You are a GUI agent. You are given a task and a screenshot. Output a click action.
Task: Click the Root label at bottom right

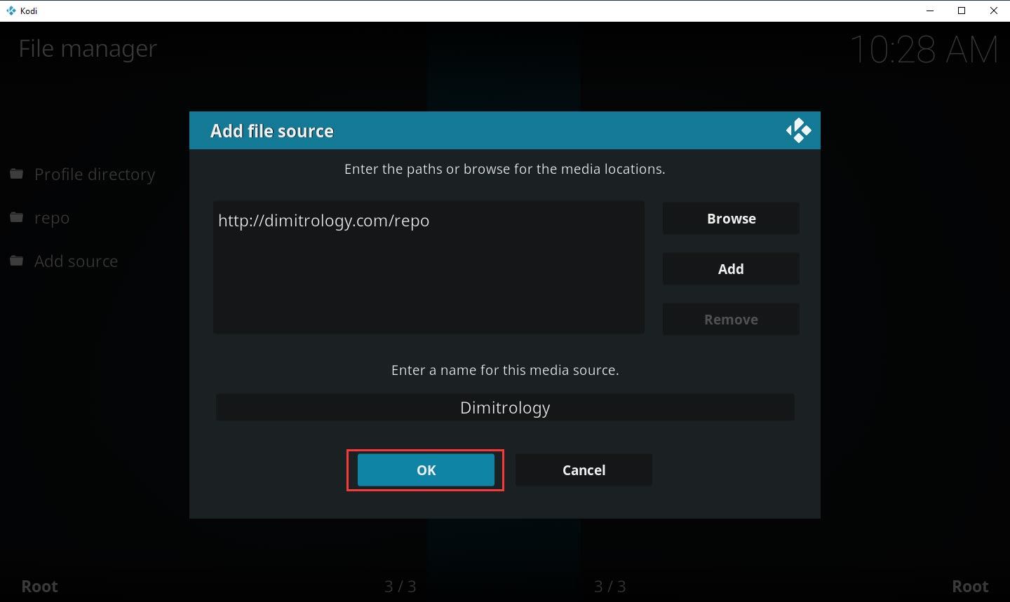[x=969, y=586]
